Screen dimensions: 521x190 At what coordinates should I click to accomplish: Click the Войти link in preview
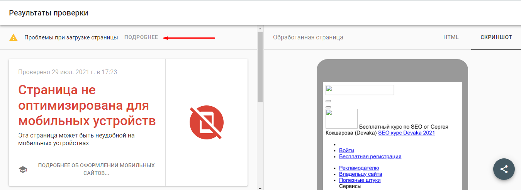pyautogui.click(x=346, y=150)
